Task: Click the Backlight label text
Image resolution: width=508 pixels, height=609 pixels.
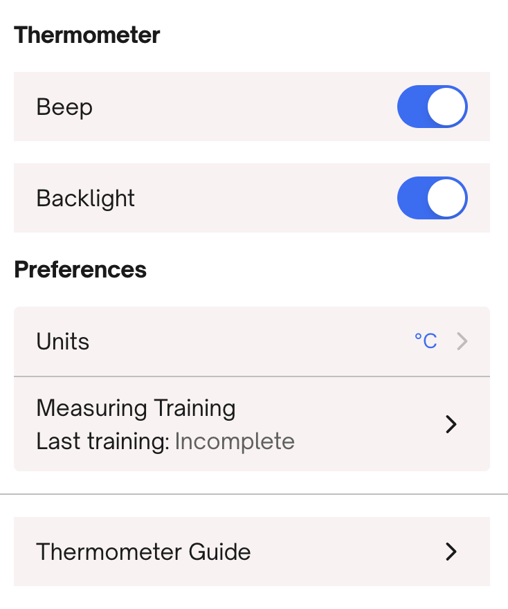Action: (85, 199)
